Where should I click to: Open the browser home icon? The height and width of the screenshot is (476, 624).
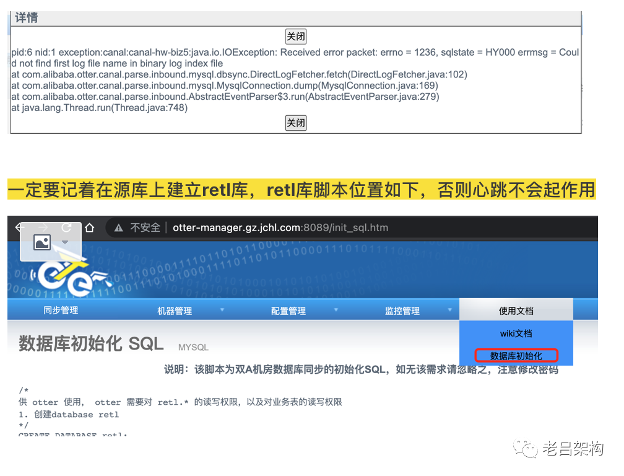(90, 227)
